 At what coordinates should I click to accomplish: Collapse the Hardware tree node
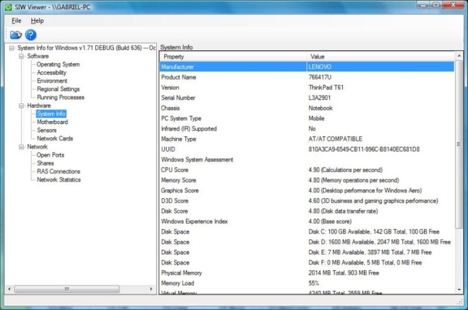(21, 106)
